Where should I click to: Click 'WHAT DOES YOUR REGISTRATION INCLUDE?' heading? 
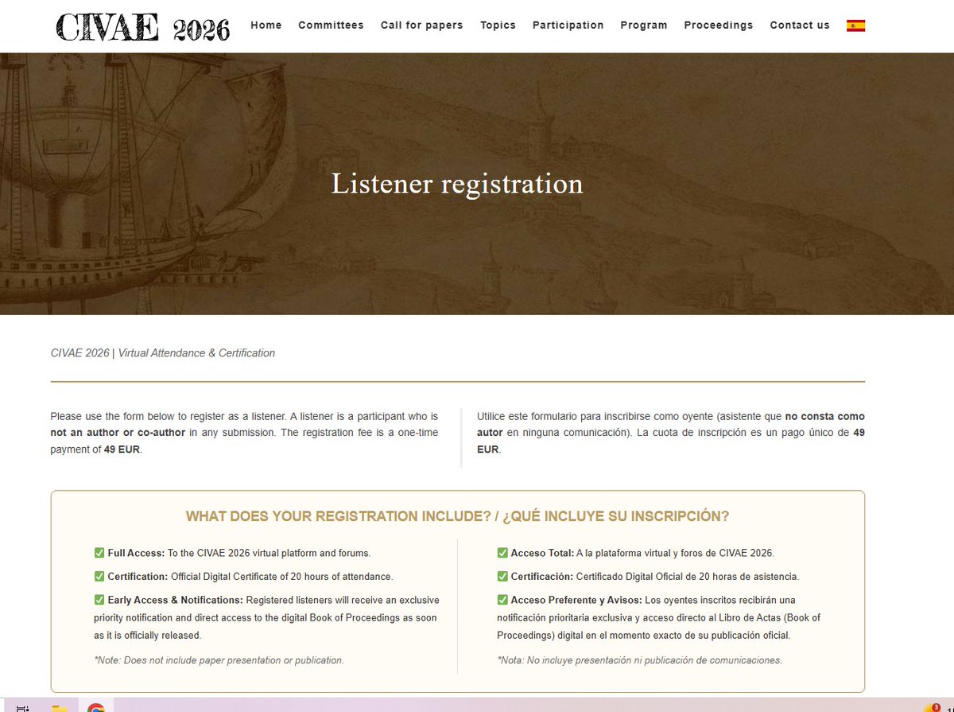[338, 516]
